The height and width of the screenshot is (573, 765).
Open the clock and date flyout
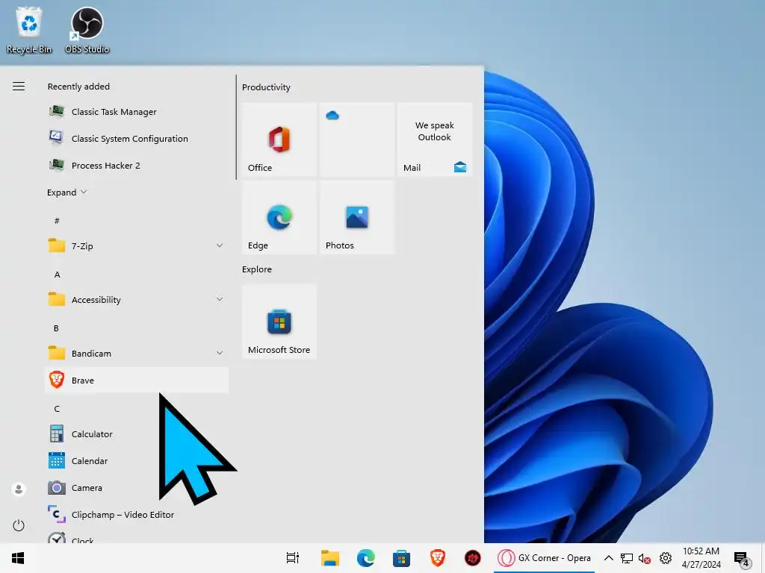701,558
